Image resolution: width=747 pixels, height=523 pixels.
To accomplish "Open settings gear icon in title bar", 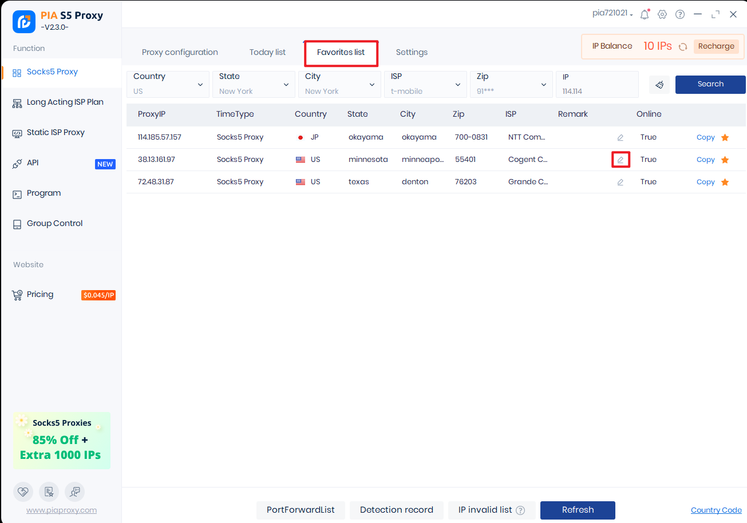I will pyautogui.click(x=662, y=15).
